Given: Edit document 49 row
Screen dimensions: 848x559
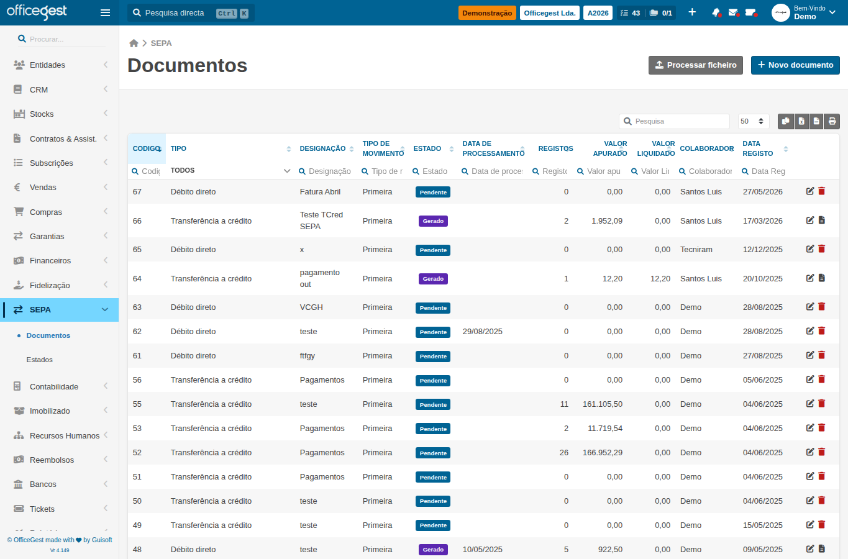Looking at the screenshot, I should click(810, 525).
